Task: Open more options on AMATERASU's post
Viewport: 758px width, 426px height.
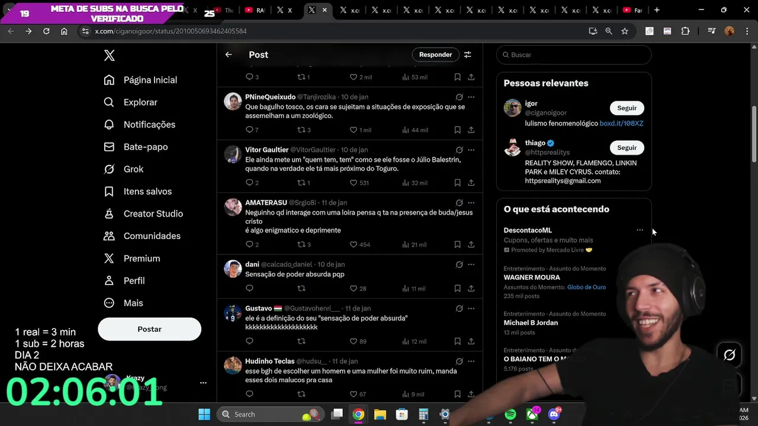Action: click(471, 202)
